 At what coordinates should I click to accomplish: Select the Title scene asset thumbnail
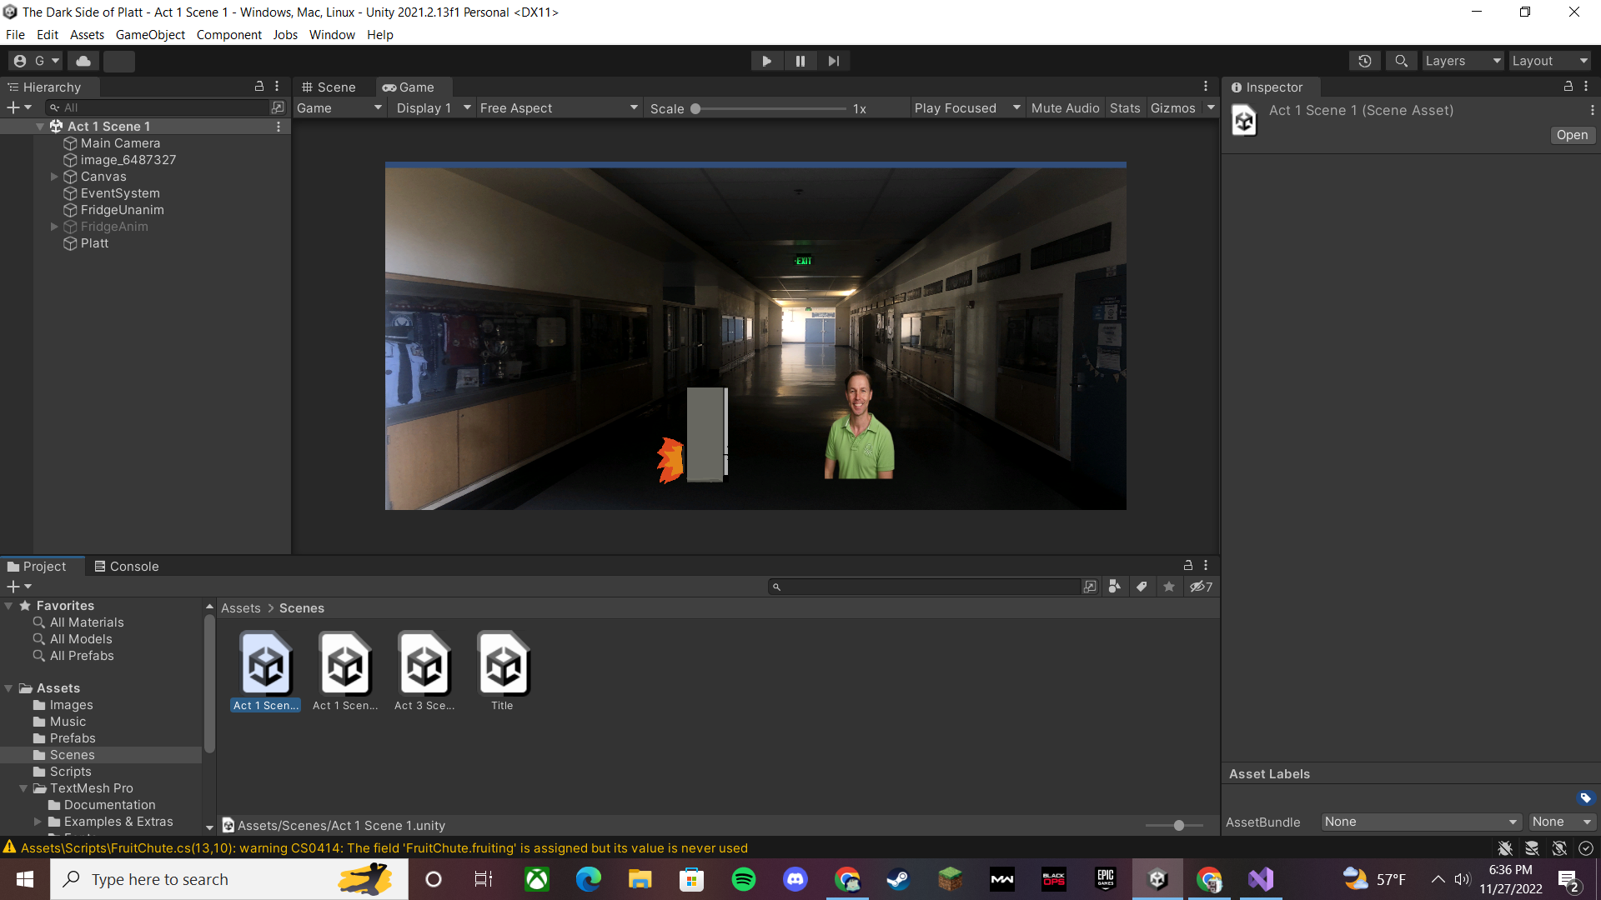tap(503, 666)
